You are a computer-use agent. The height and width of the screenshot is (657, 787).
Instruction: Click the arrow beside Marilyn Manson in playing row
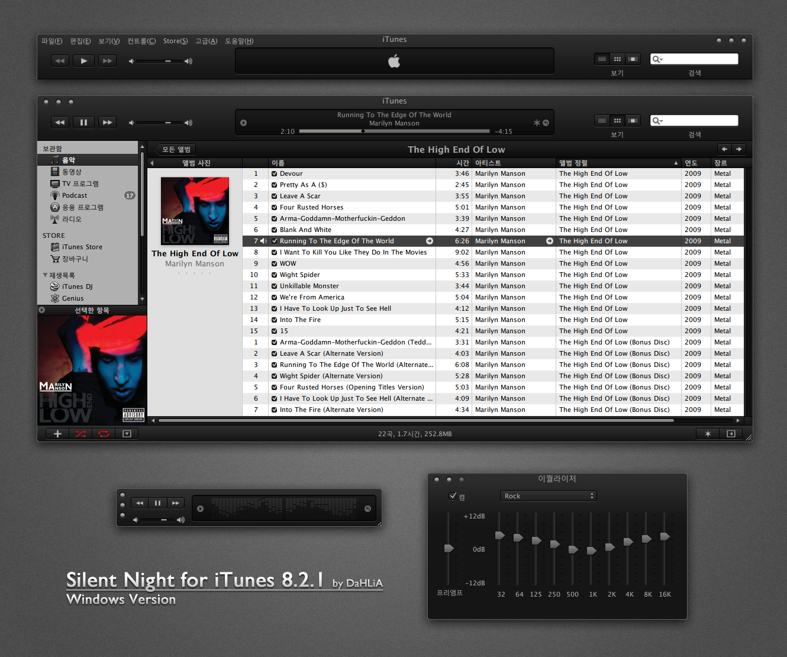pos(549,241)
